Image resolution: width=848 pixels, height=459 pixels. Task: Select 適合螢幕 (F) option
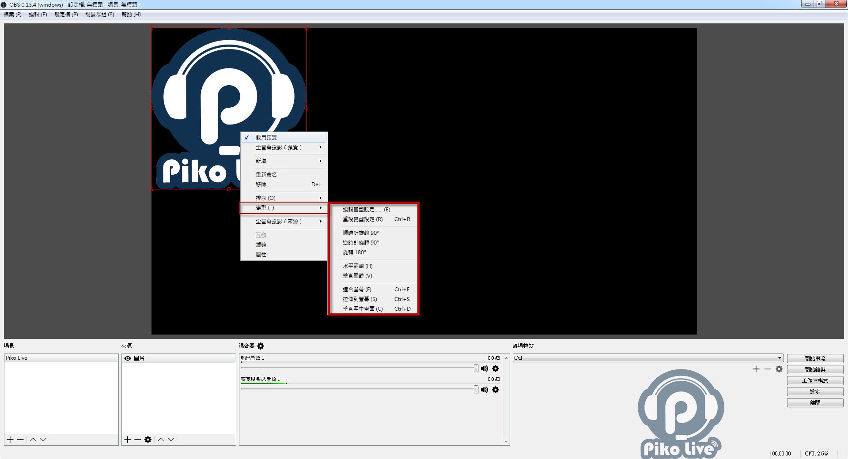373,290
